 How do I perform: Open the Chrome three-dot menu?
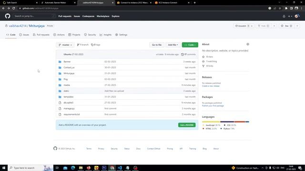tap(302, 9)
